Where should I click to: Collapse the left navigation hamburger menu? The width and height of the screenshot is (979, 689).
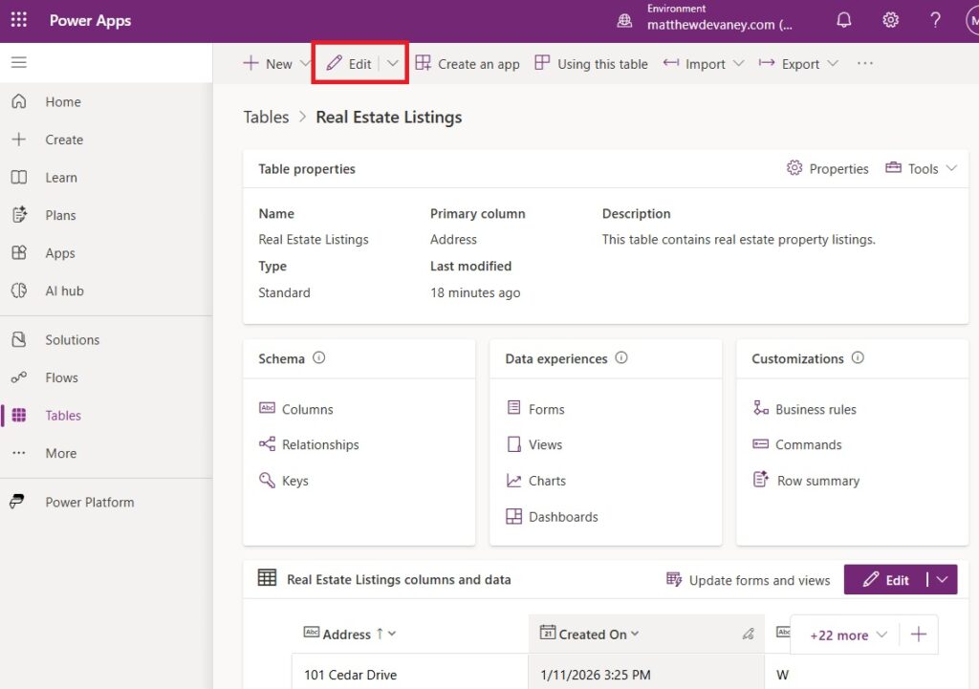pos(19,63)
